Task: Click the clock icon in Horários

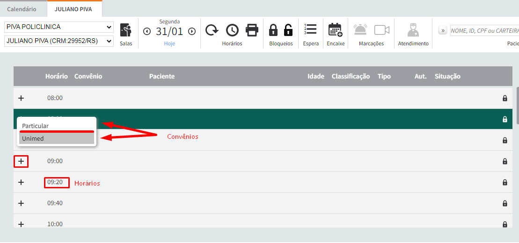Action: pyautogui.click(x=232, y=30)
